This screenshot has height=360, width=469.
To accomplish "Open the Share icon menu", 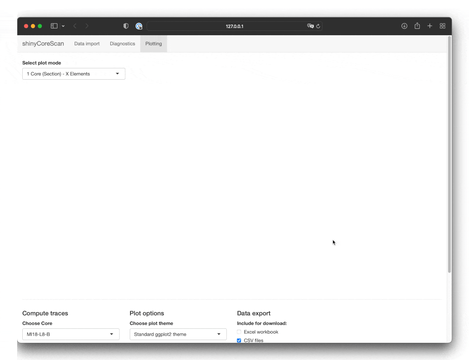I will (417, 26).
